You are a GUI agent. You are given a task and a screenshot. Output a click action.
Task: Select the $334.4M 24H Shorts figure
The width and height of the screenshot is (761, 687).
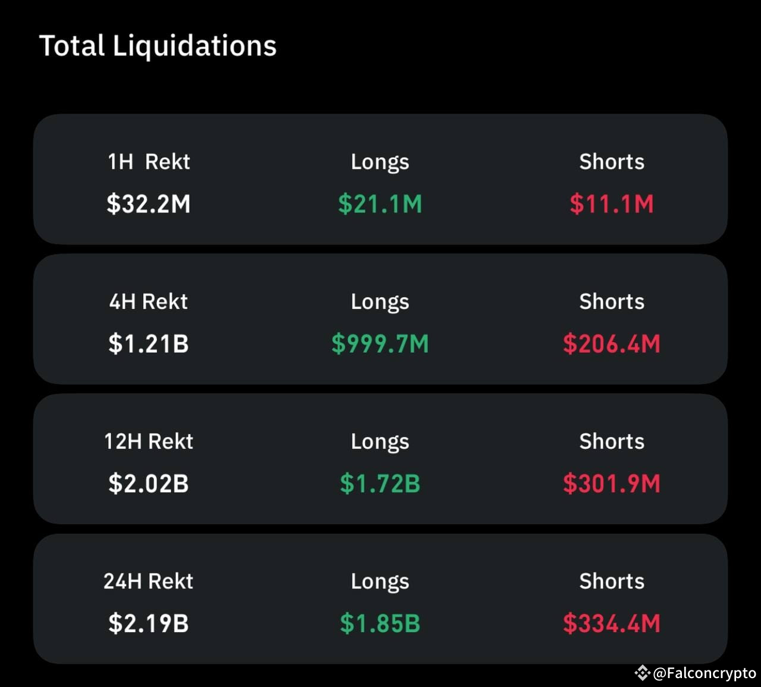pos(611,624)
